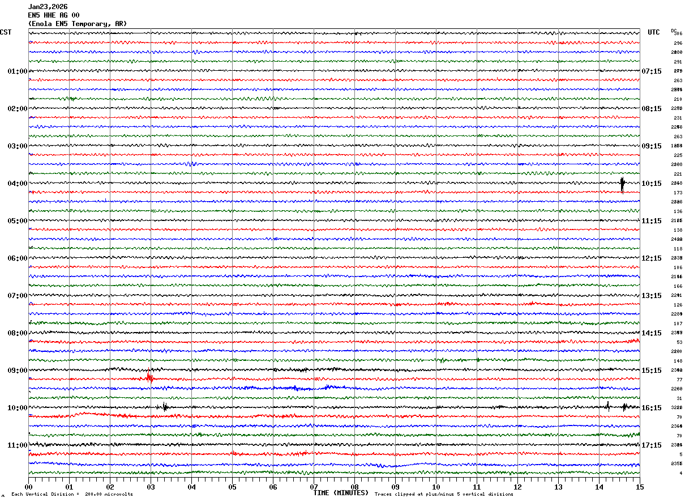The image size is (685, 502).
Task: Click the 16:15 UTC time label
Action: tap(652, 408)
